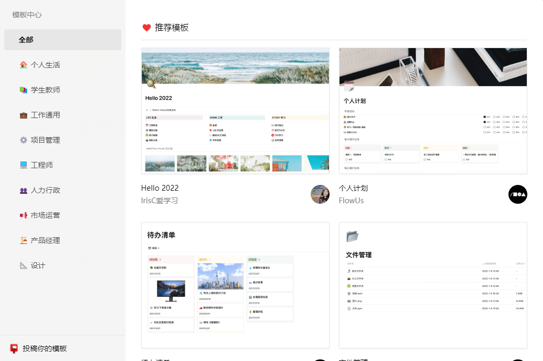This screenshot has height=361, width=543.
Task: Click the red heart icon beside 推荐模板
Action: point(146,27)
